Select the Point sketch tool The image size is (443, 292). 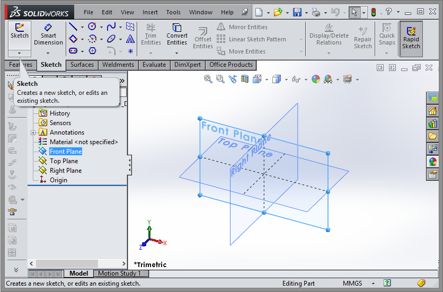point(130,51)
